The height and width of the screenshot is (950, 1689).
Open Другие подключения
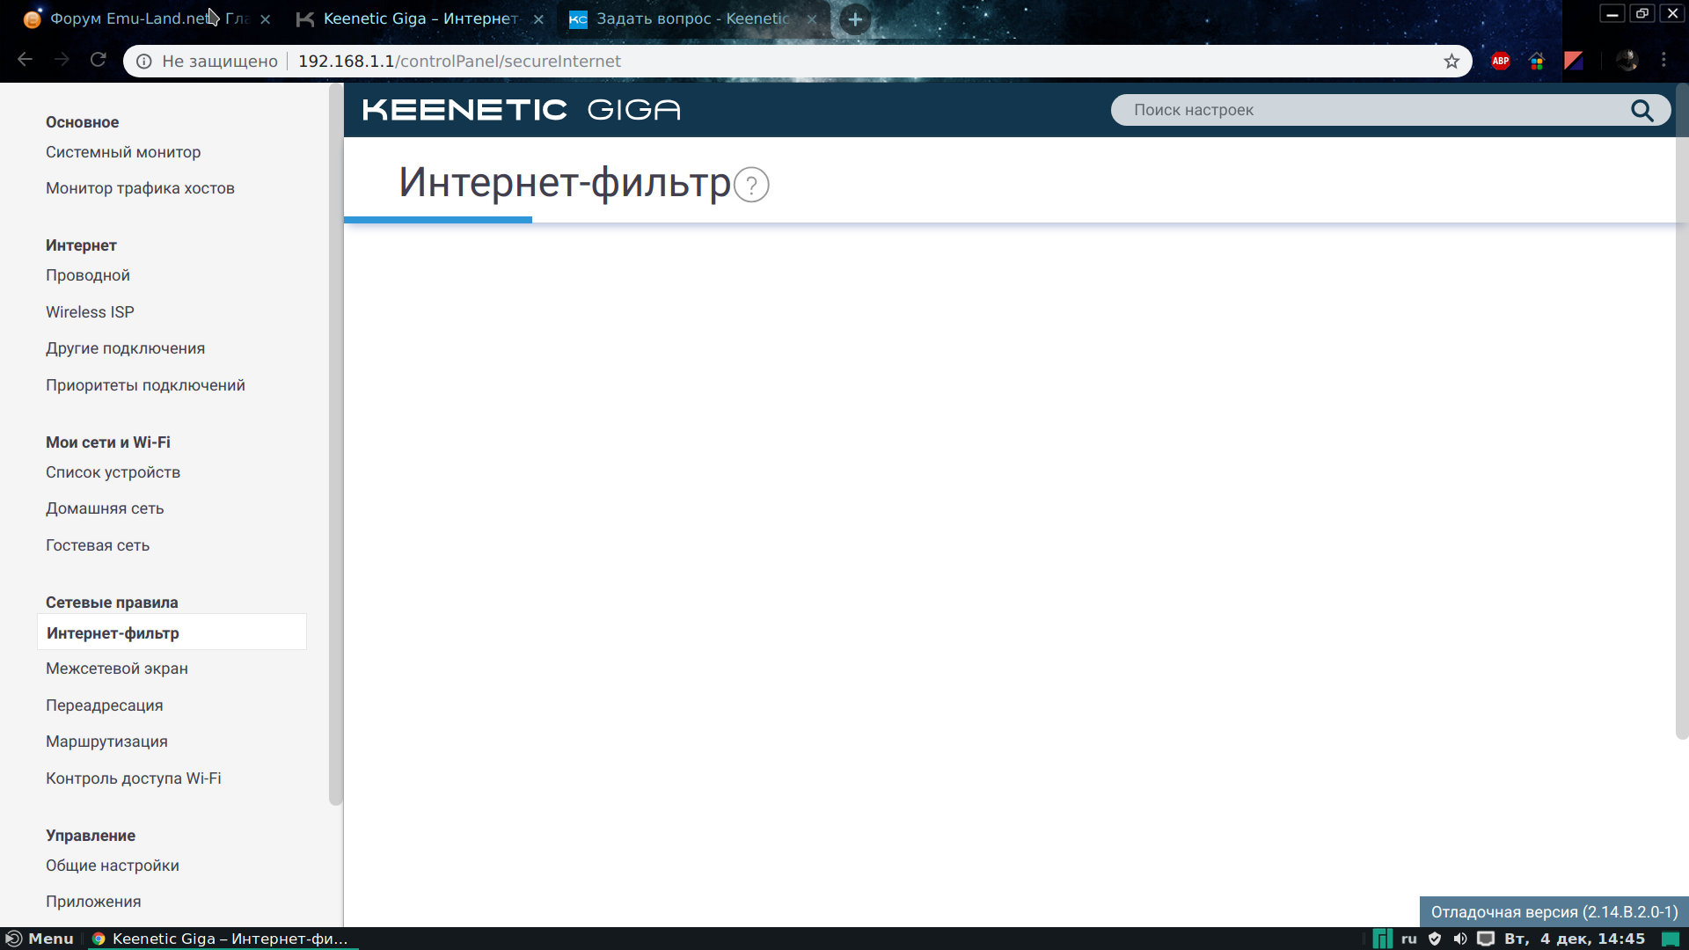click(x=125, y=348)
